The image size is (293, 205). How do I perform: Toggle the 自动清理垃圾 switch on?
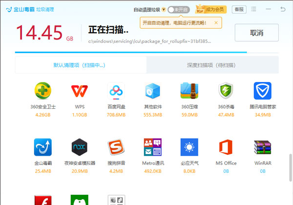coord(179,10)
